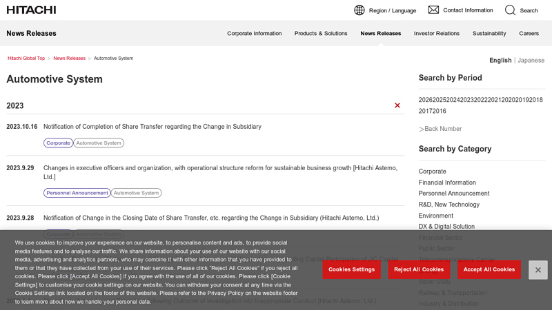Viewport: 552px width, 310px height.
Task: Go to Hitachi Global Top breadcrumb
Action: [26, 59]
